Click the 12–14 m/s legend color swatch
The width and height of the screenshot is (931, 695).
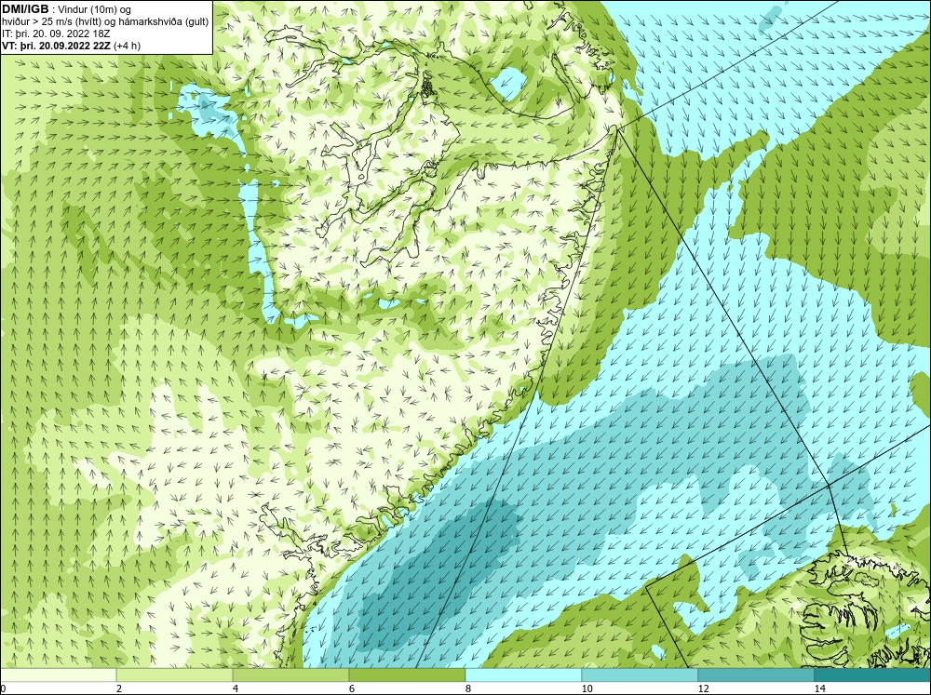click(x=756, y=675)
